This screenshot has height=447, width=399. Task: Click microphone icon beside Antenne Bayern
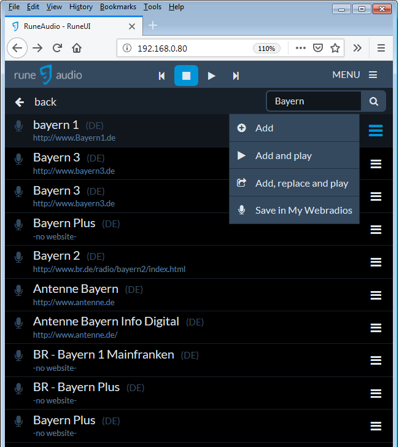[x=18, y=290]
